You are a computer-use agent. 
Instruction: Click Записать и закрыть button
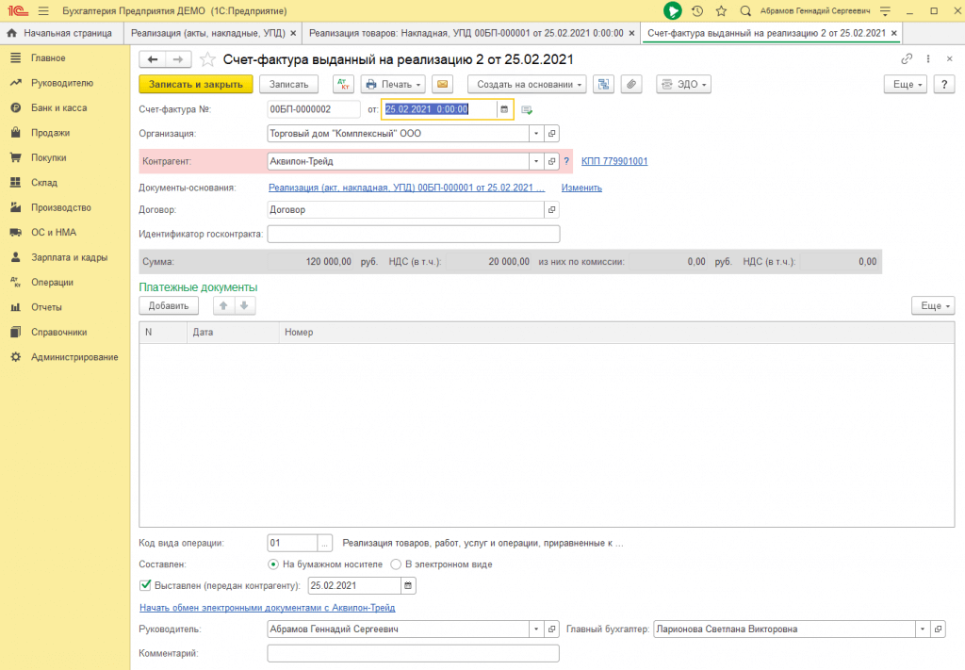(x=196, y=84)
